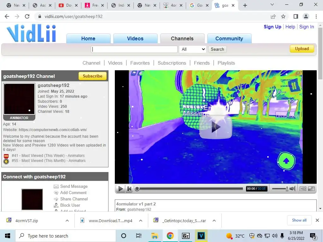Select the Subscriptions channel section

[172, 63]
